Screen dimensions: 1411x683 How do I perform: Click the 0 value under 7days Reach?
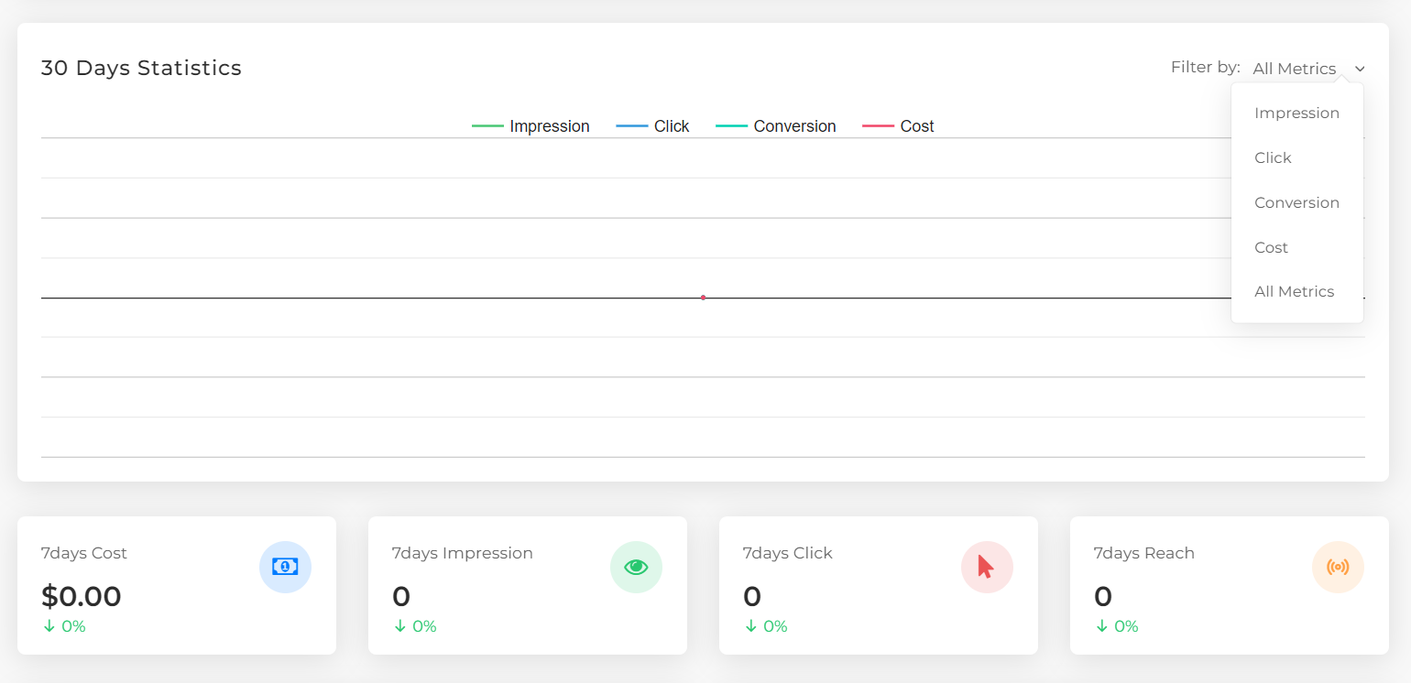coord(1103,596)
